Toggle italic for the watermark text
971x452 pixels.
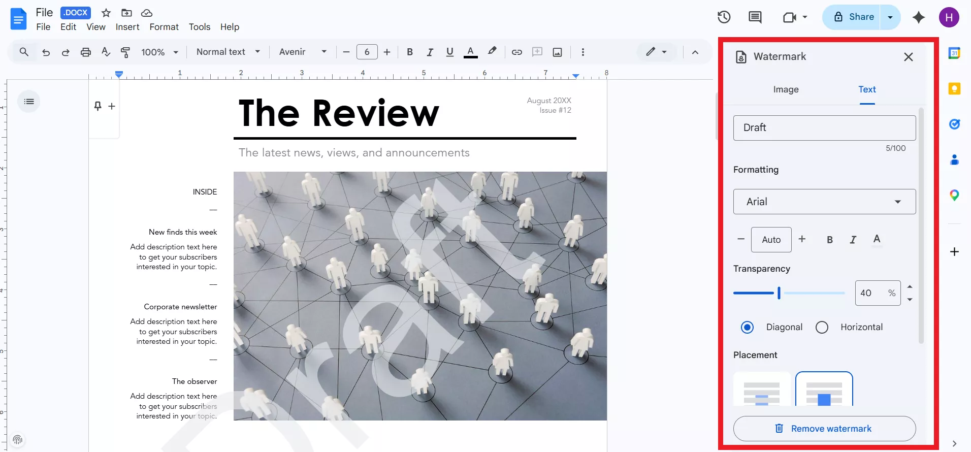(853, 240)
